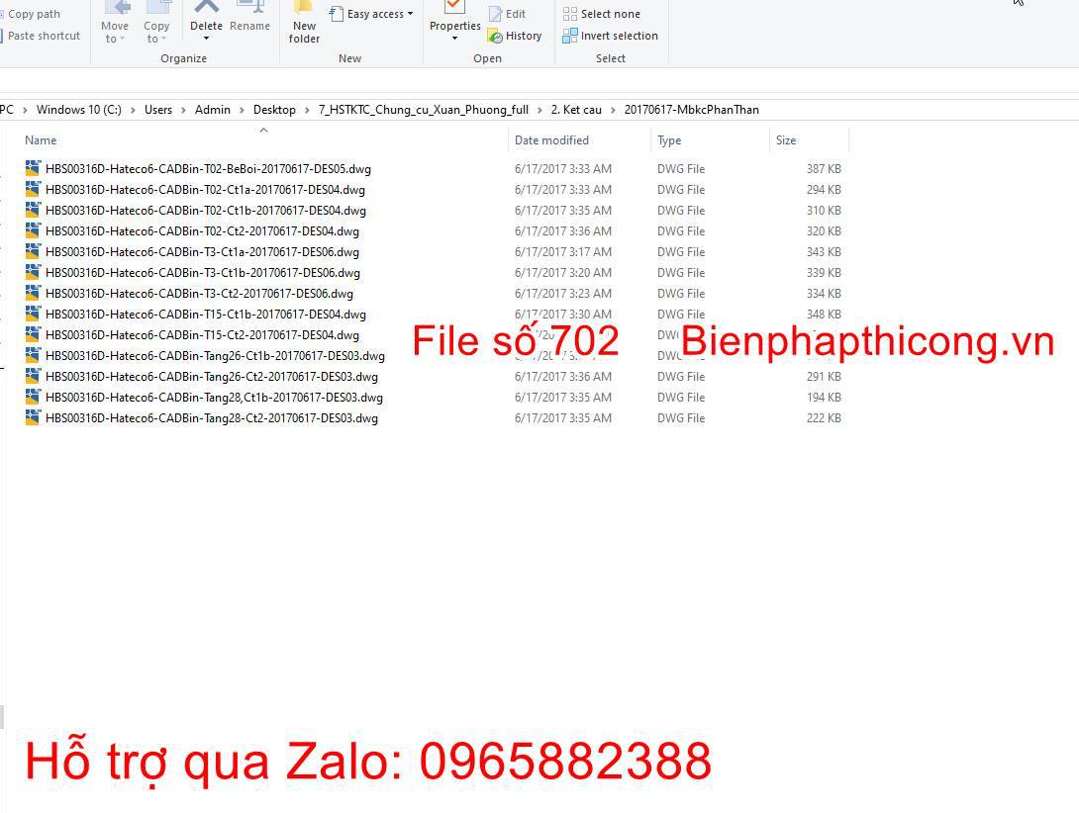Click the Paste shortcut icon
The width and height of the screenshot is (1079, 813).
pyautogui.click(x=44, y=36)
